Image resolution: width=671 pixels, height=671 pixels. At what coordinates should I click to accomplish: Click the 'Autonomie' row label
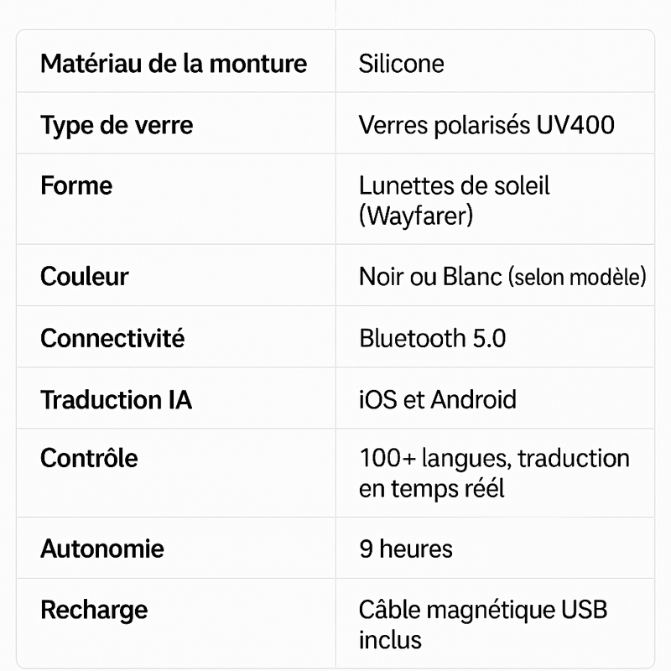(x=101, y=549)
